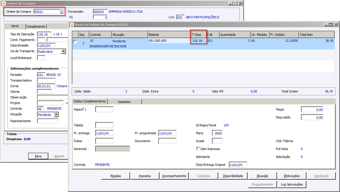
Task: Expand the Situação combo box
Action: 56,115
